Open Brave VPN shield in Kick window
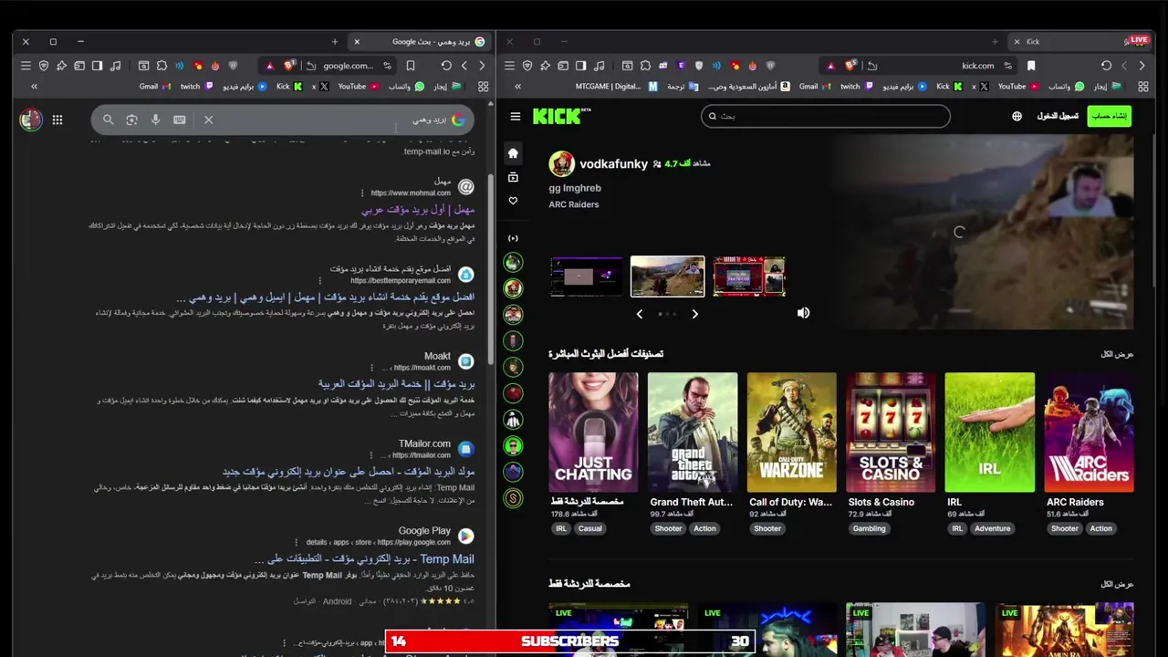This screenshot has height=657, width=1168. [x=527, y=66]
